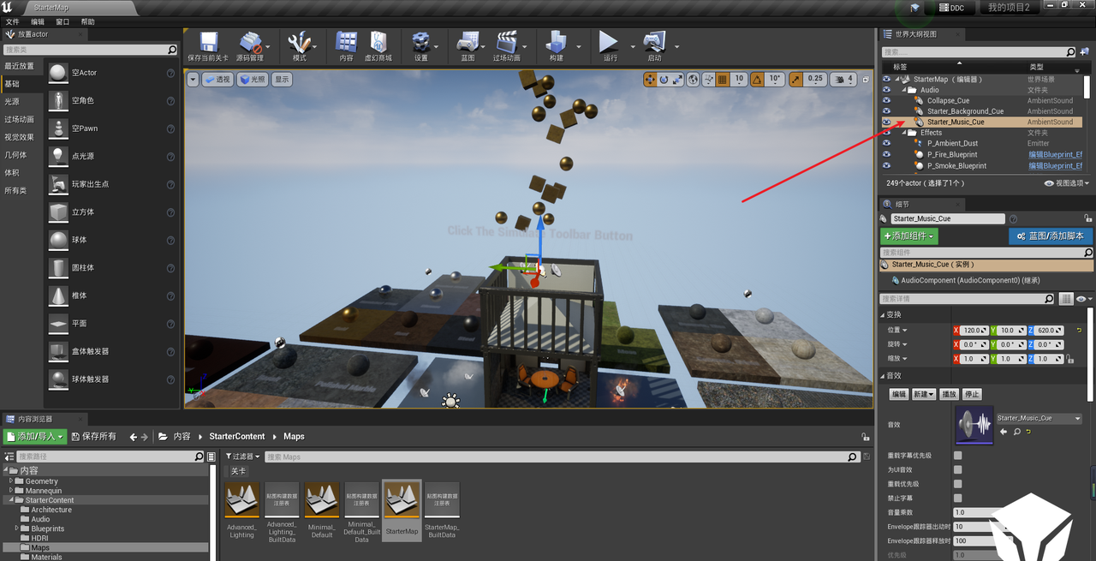Viewport: 1096px width, 561px height.
Task: Open the Blueprints (蓝图) toolbar icon
Action: (468, 45)
